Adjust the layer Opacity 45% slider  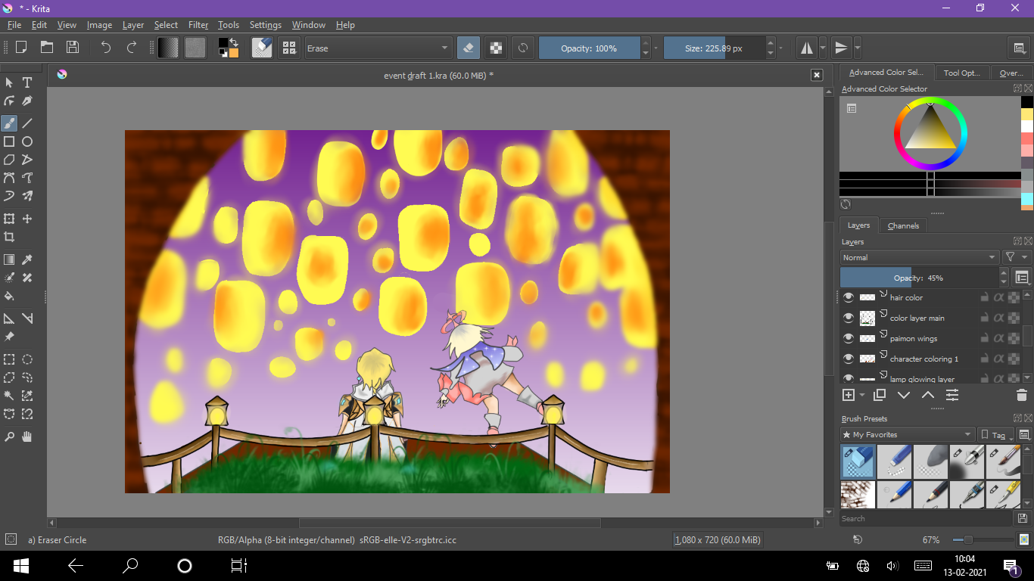tap(923, 278)
